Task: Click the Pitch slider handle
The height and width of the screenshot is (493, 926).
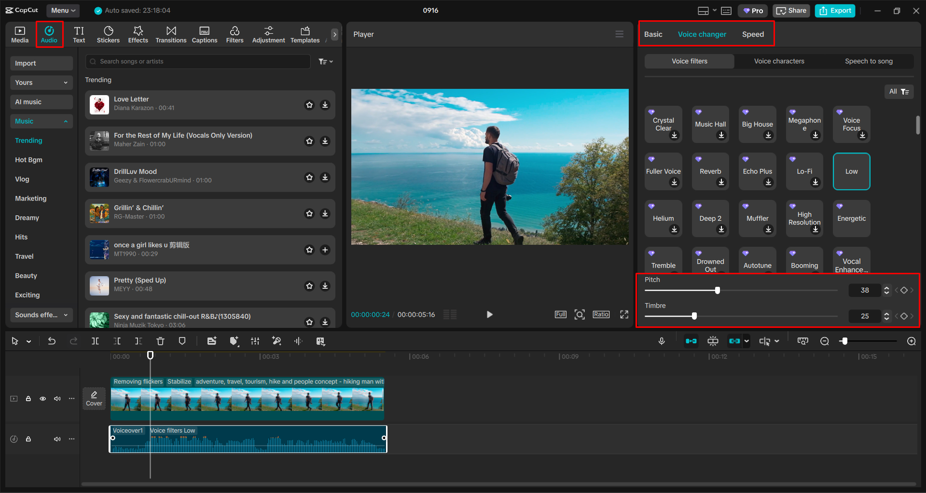Action: 718,290
